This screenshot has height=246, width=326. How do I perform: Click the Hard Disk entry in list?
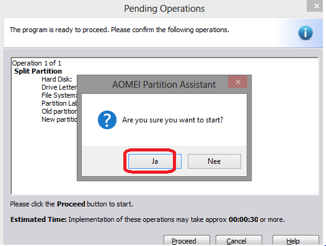coord(57,79)
